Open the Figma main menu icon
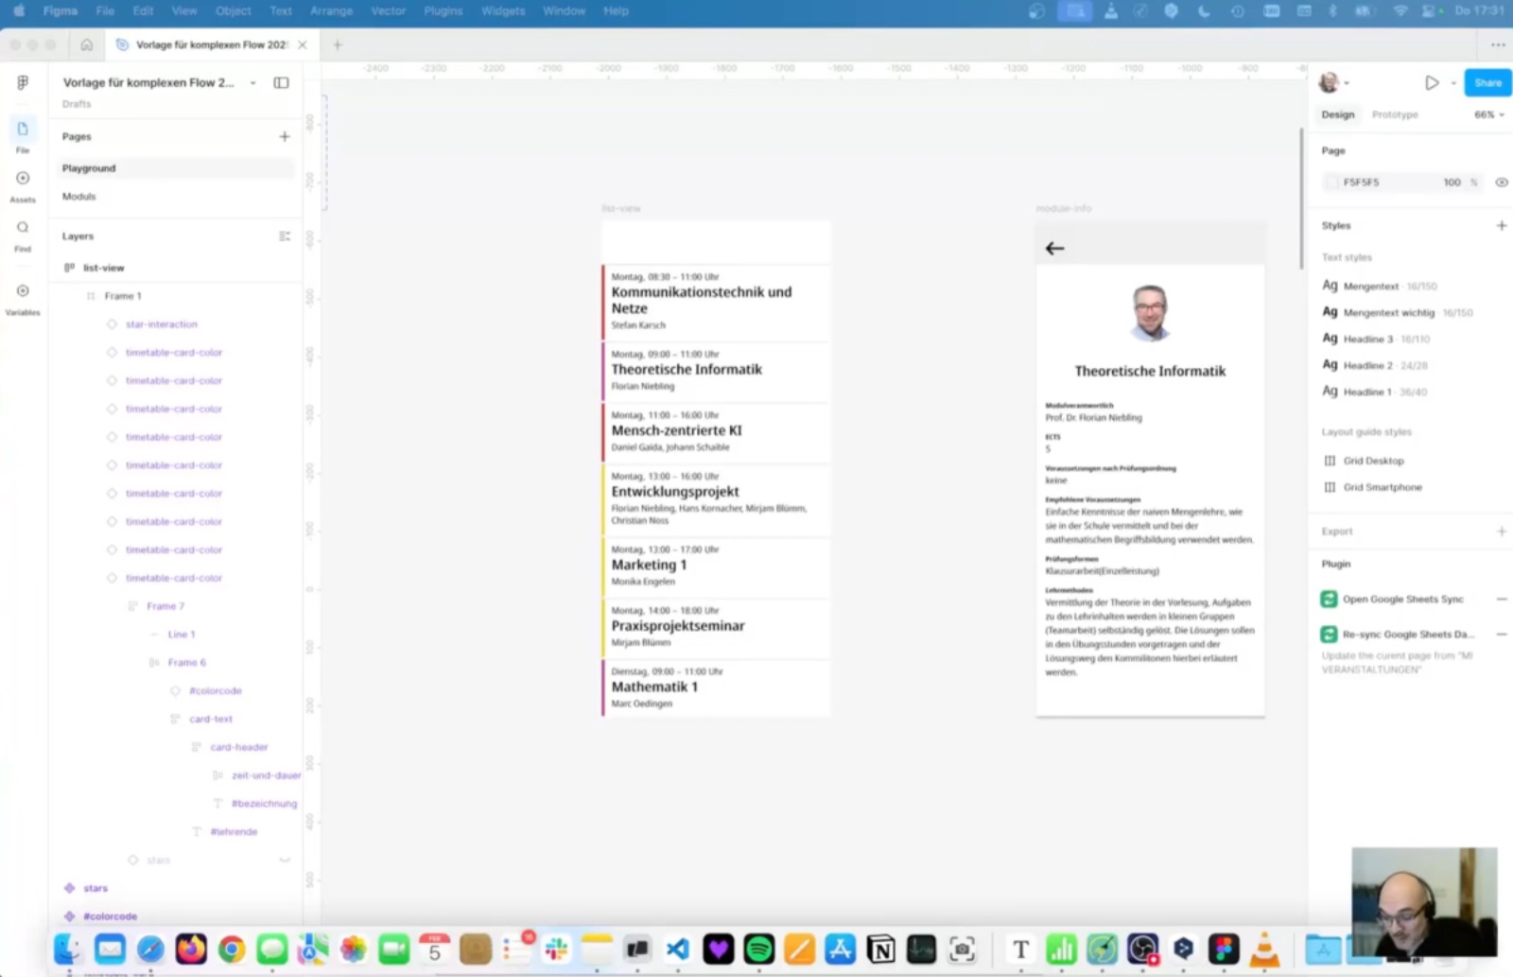 [x=23, y=83]
